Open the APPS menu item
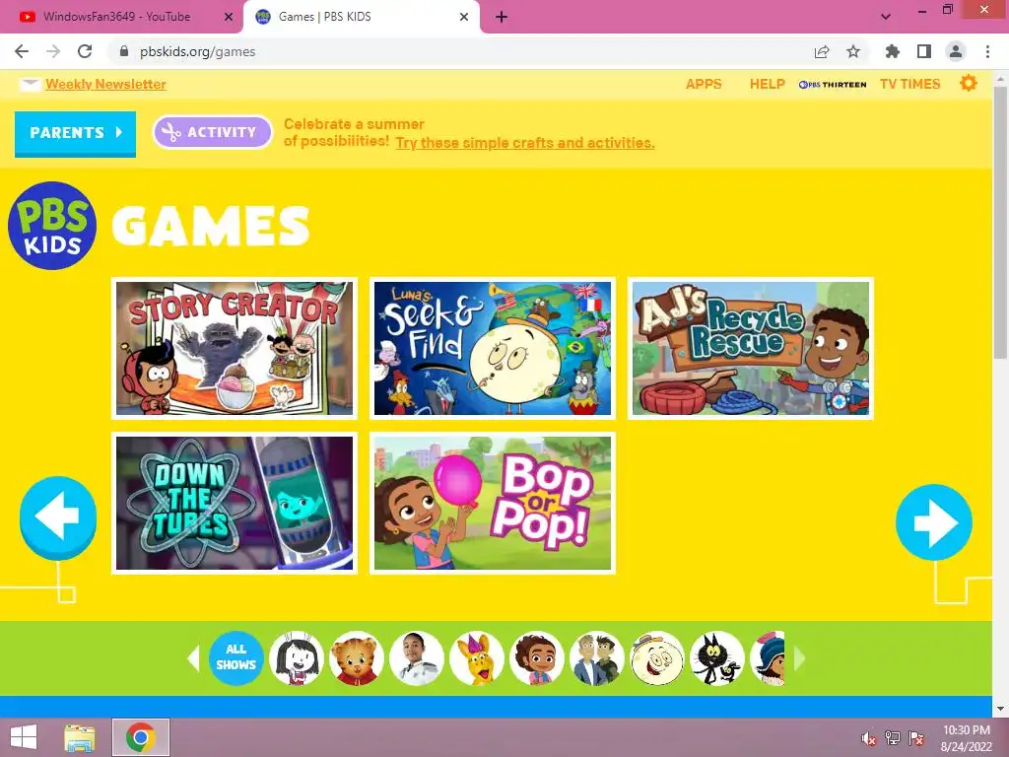 [x=704, y=85]
